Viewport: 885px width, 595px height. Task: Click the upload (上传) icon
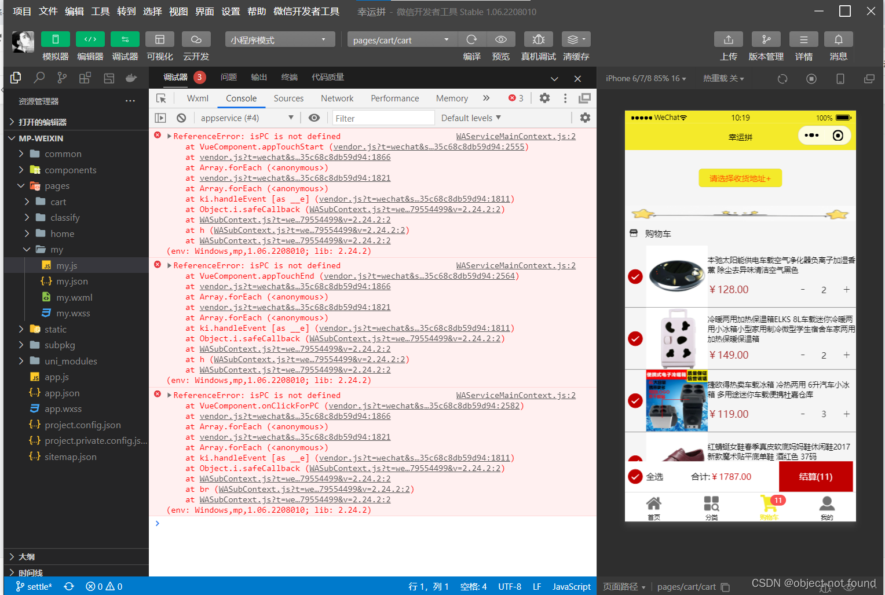tap(729, 39)
